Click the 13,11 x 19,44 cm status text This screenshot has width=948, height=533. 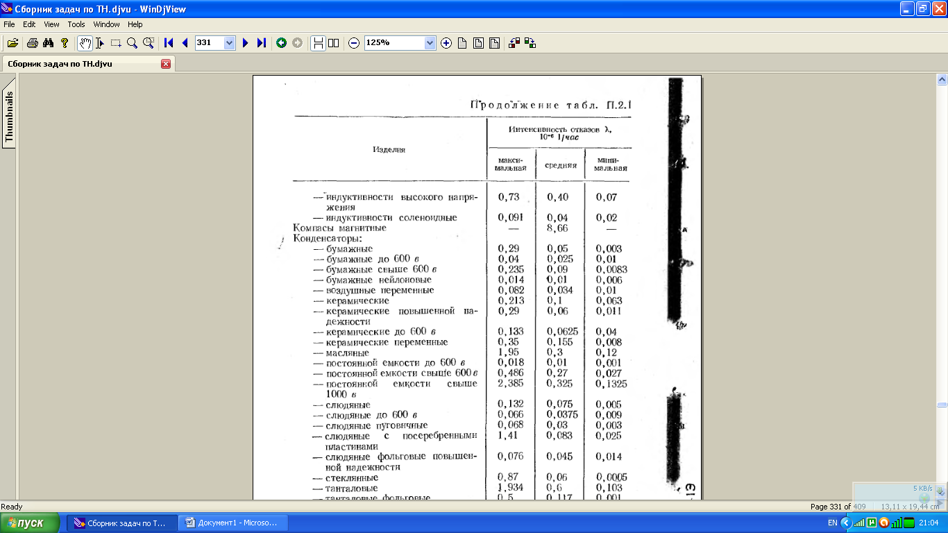(x=911, y=507)
